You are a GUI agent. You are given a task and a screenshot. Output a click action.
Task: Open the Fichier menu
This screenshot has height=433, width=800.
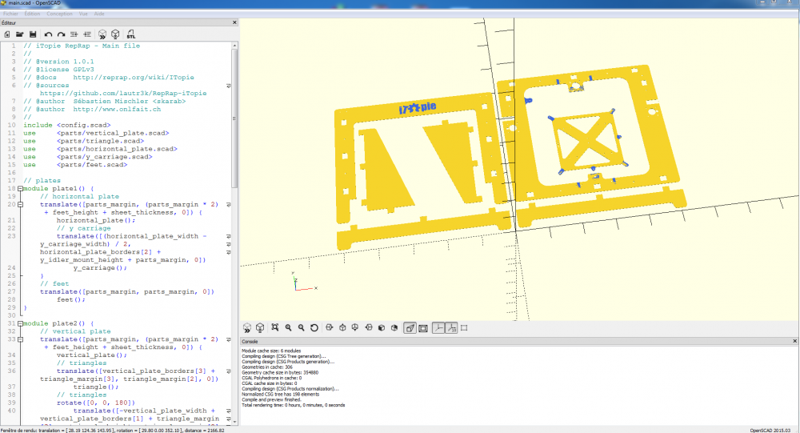pos(10,14)
